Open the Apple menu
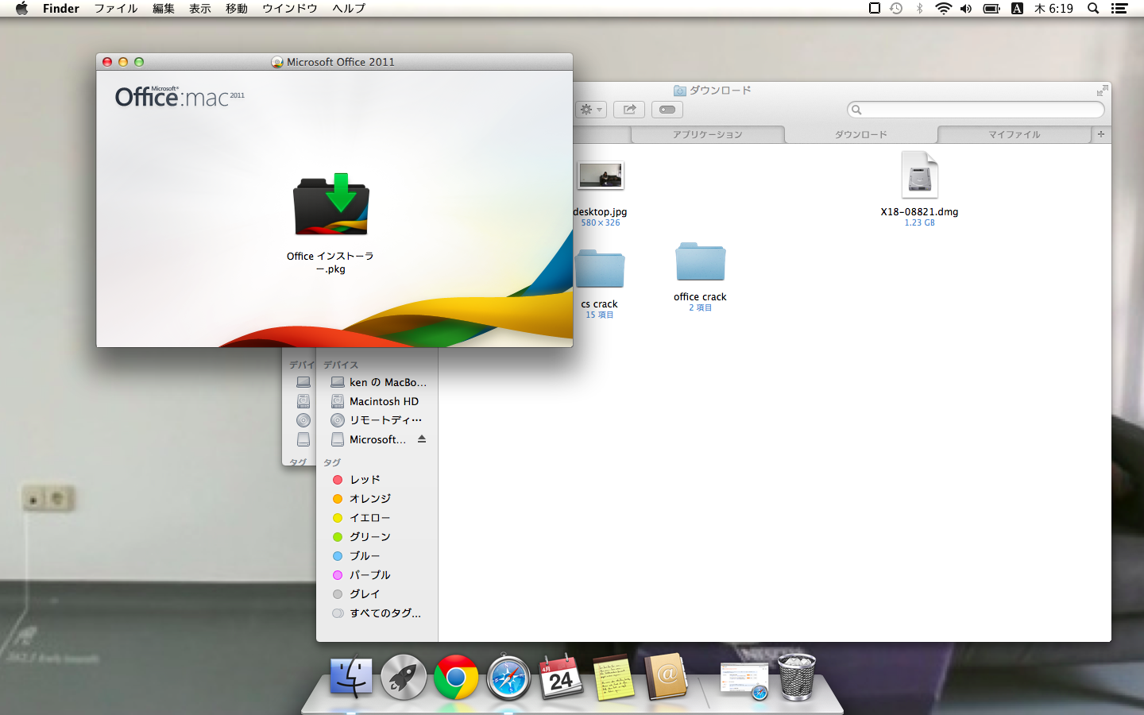The width and height of the screenshot is (1144, 715). pos(21,9)
